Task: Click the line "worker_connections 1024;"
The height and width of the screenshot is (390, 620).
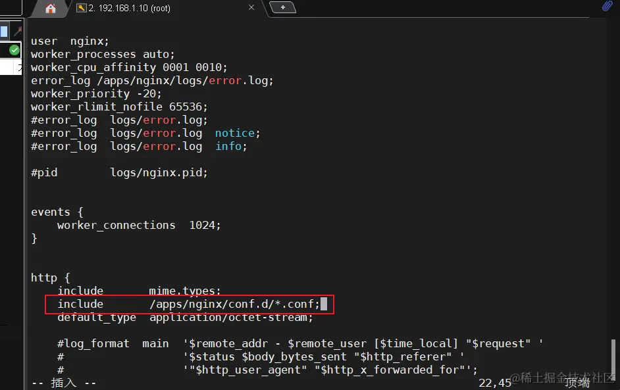Action: [x=139, y=225]
